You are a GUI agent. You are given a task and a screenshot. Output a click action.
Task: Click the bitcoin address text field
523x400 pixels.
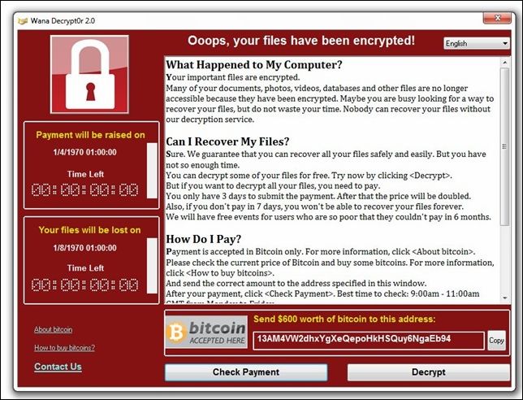(x=369, y=340)
